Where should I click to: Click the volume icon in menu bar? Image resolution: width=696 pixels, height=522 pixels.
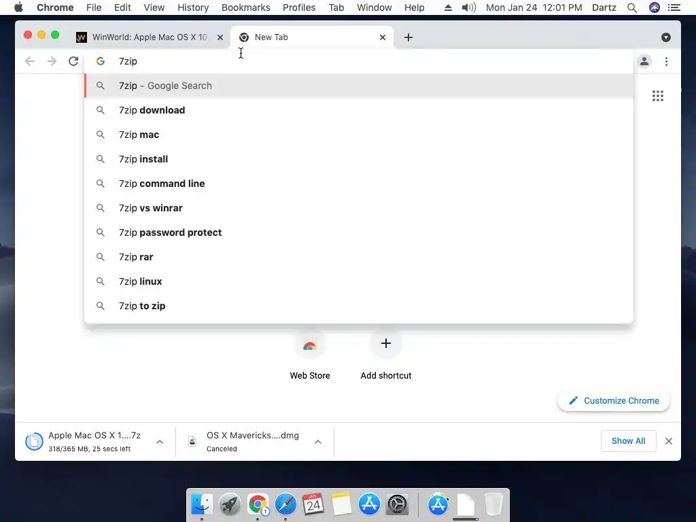[x=469, y=7]
